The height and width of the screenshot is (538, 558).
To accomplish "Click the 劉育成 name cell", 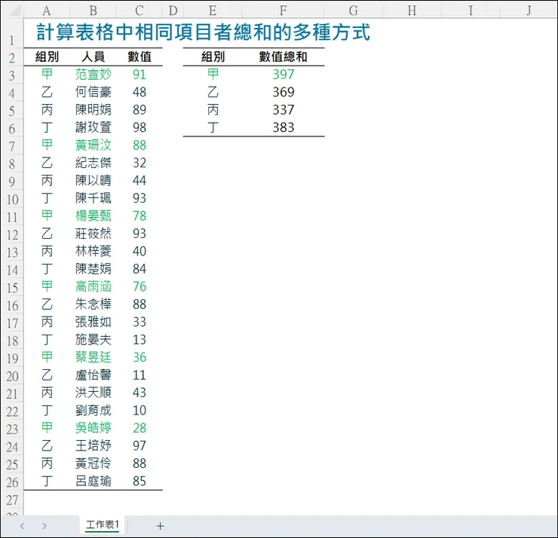I will coord(94,411).
